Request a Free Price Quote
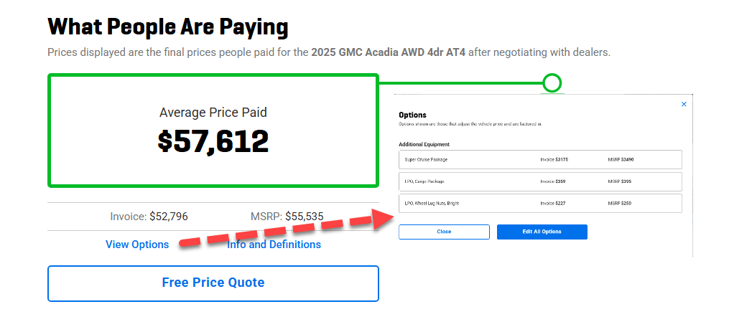This screenshot has height=327, width=729. [213, 283]
